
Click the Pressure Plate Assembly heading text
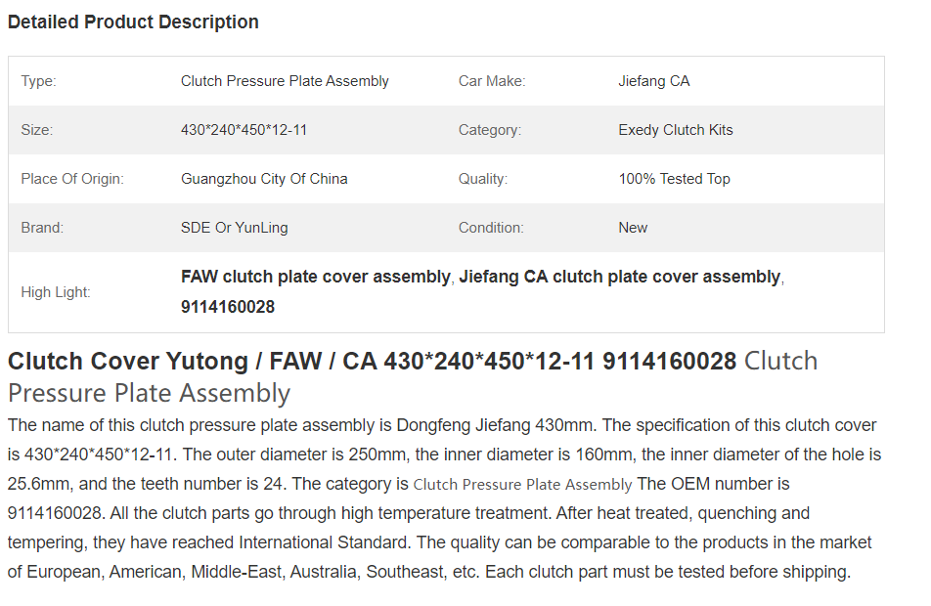point(149,393)
